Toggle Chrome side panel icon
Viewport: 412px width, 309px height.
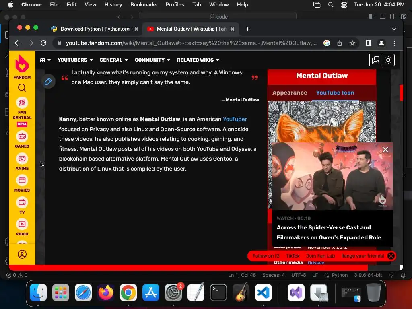(369, 43)
